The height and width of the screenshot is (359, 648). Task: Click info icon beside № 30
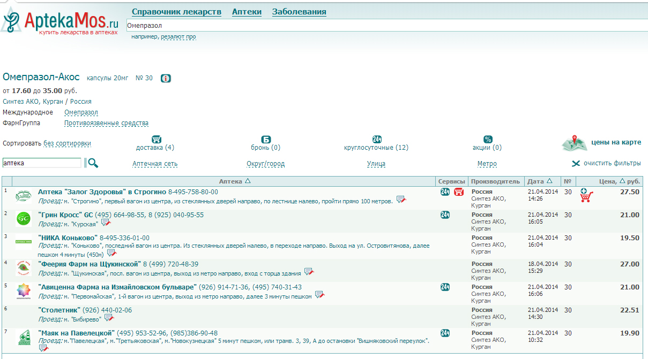(x=166, y=79)
